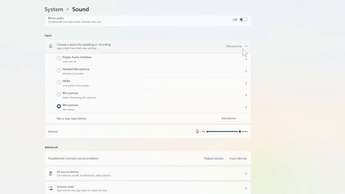Select the Steam Streaming Microphone radio button
Viewport: 345px width, 194px height.
point(59,95)
